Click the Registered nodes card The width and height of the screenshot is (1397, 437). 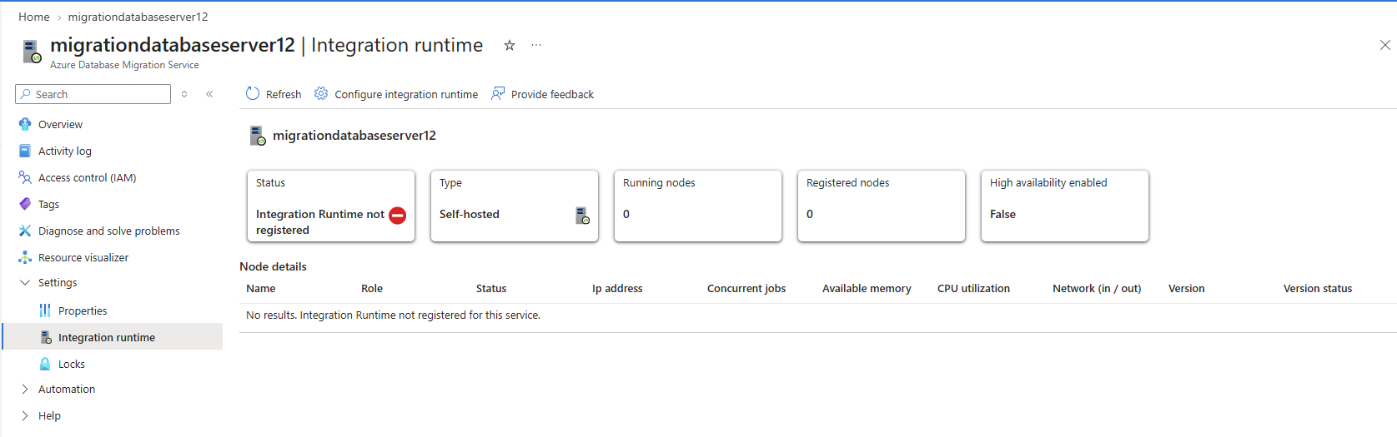tap(882, 206)
